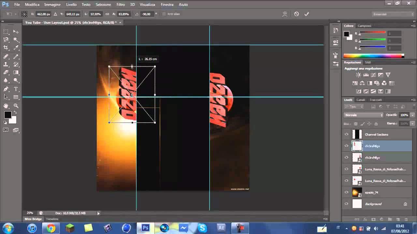417x234 pixels.
Task: Add a Color Balance adjustment
Action: click(x=362, y=83)
